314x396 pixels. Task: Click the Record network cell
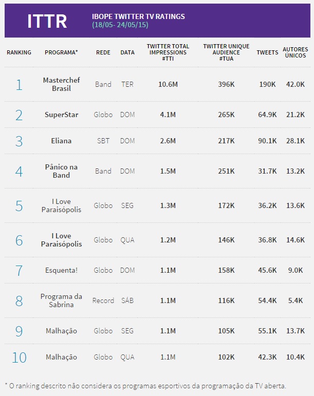click(103, 300)
